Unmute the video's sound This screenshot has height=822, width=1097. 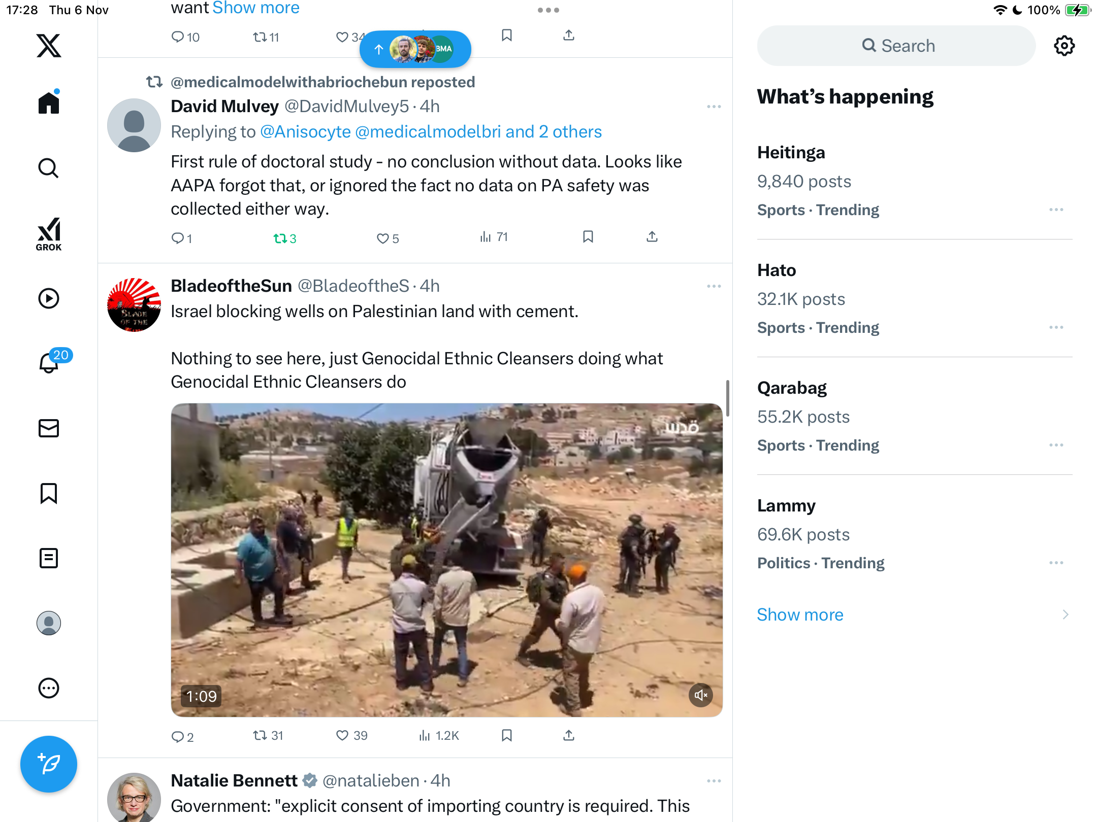(x=700, y=695)
